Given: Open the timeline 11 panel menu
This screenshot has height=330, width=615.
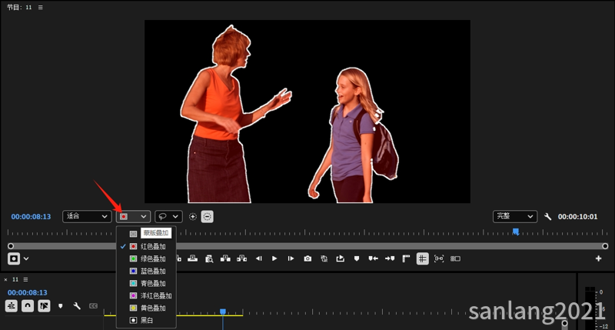Looking at the screenshot, I should 25,279.
